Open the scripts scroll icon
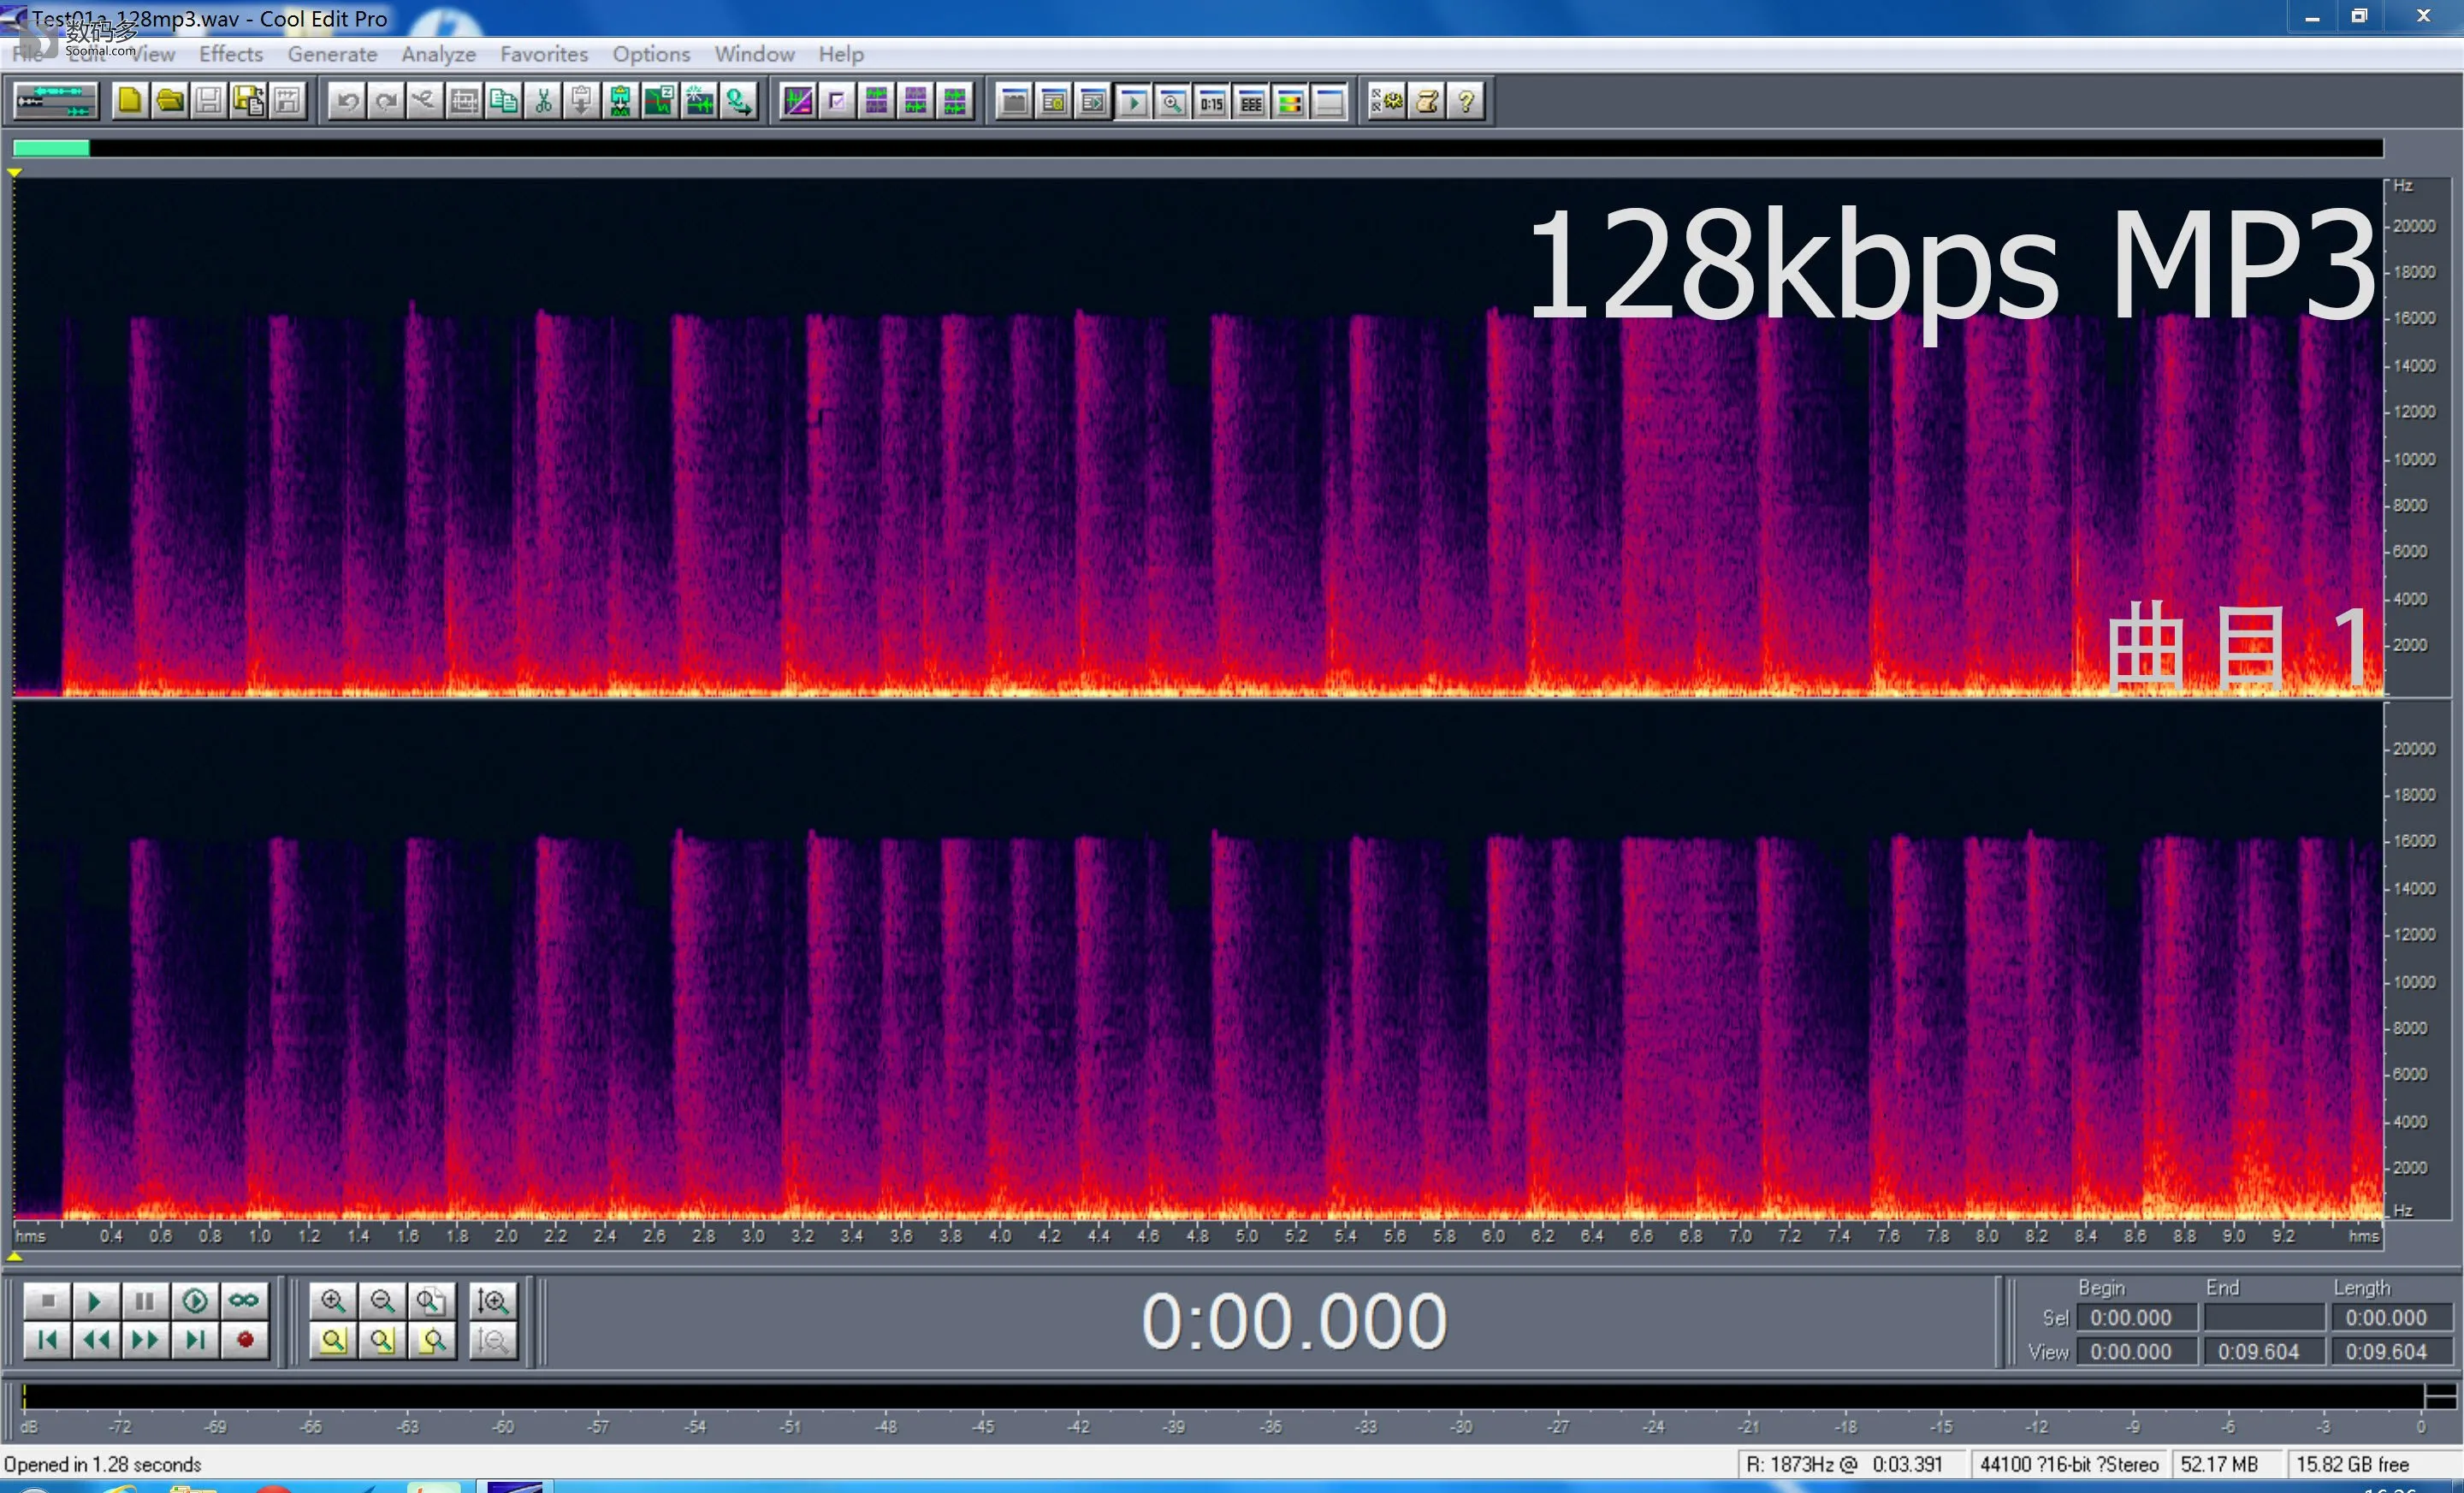Viewport: 2464px width, 1493px height. (1427, 101)
